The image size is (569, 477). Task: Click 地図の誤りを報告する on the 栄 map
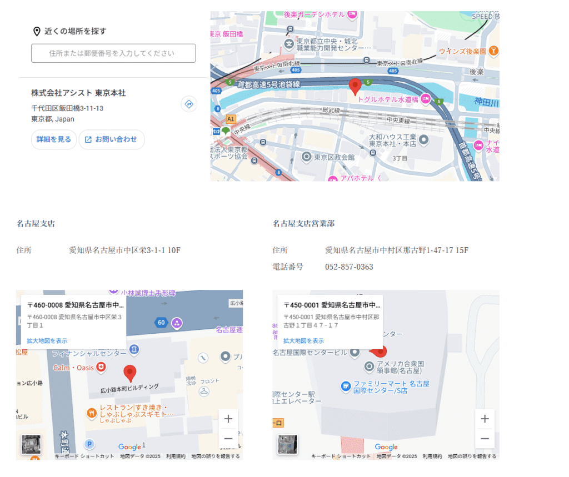coord(216,456)
